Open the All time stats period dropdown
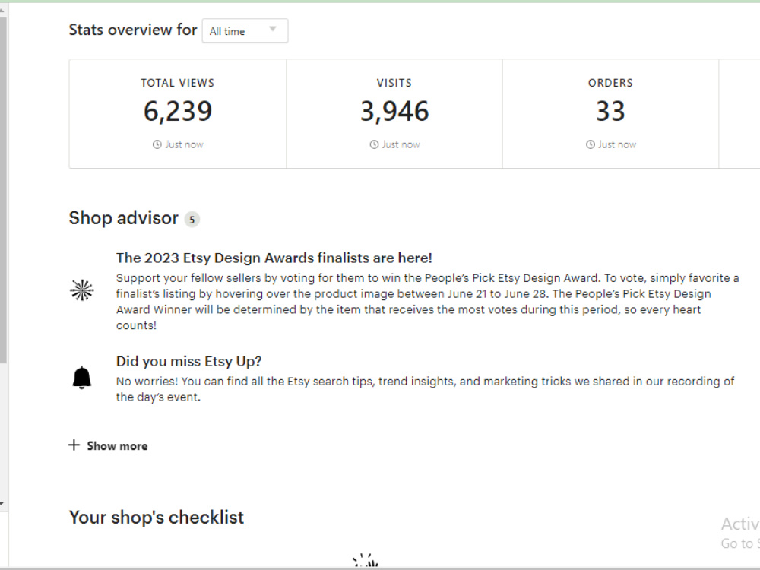This screenshot has height=570, width=760. pyautogui.click(x=245, y=31)
